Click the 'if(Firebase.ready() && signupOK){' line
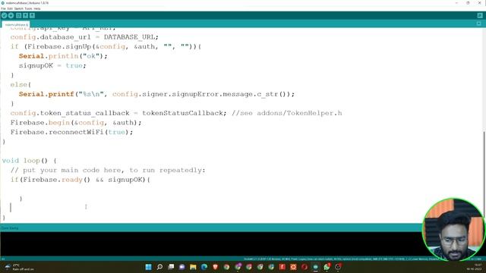This screenshot has width=486, height=273. click(x=80, y=180)
